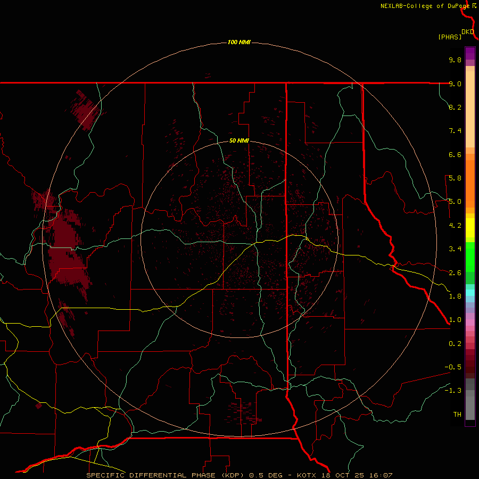The image size is (479, 479).
Task: Click the NEXLAB-College of DuPage credit text
Action: click(x=425, y=6)
